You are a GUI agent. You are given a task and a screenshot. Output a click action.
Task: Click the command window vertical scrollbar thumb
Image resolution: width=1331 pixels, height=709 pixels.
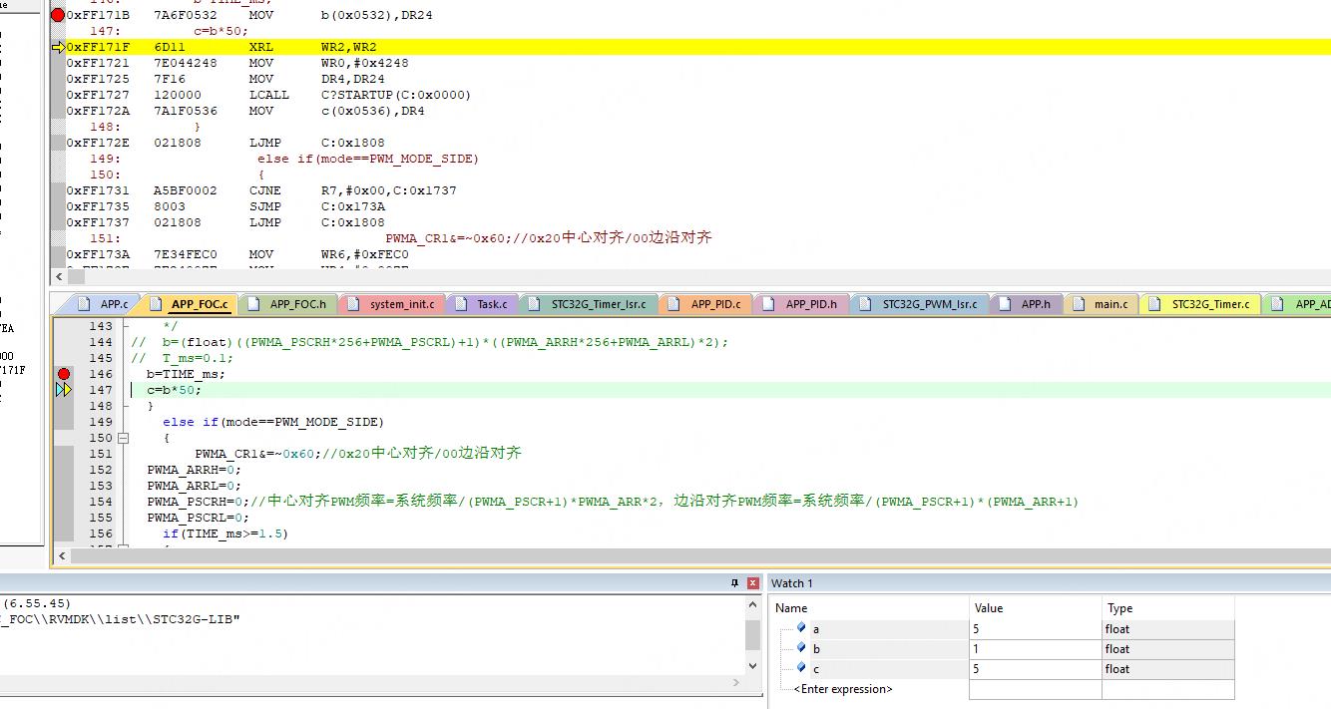[x=753, y=635]
